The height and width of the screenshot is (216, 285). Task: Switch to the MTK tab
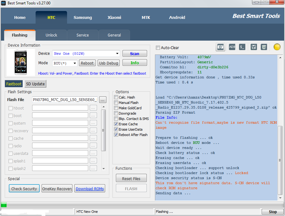point(146,17)
